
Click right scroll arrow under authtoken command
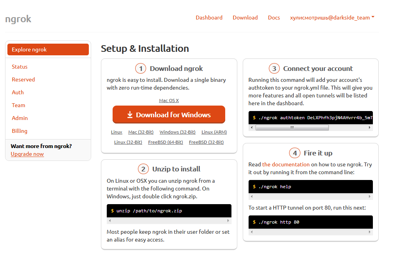click(x=369, y=127)
